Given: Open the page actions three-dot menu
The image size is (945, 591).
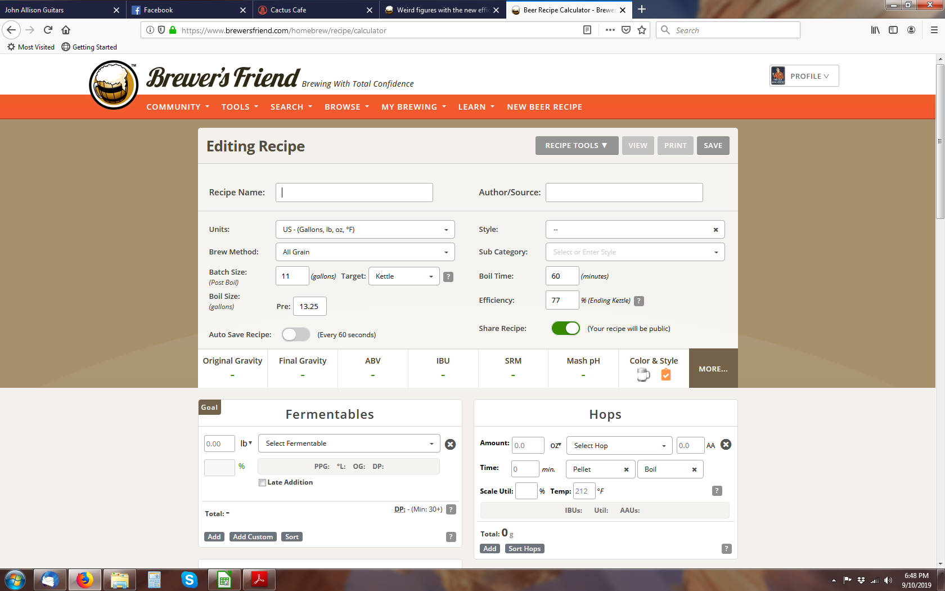Looking at the screenshot, I should pyautogui.click(x=610, y=30).
